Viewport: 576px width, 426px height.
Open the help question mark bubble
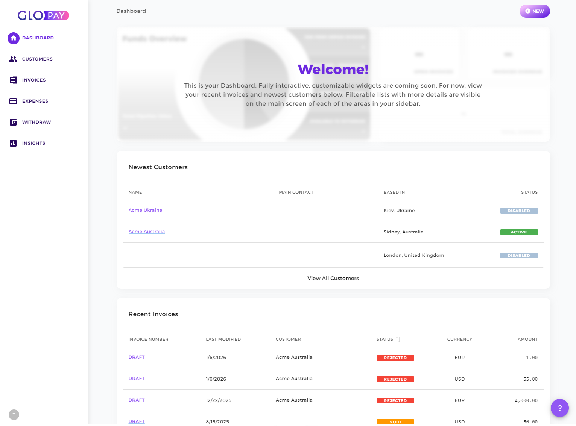[560, 408]
